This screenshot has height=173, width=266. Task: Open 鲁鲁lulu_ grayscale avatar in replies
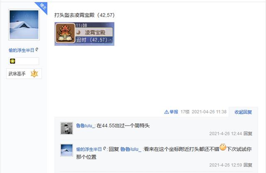click(66, 128)
